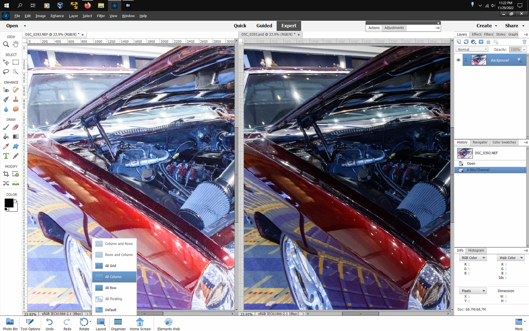Select the Eraser tool
529x331 pixels.
tap(16, 127)
